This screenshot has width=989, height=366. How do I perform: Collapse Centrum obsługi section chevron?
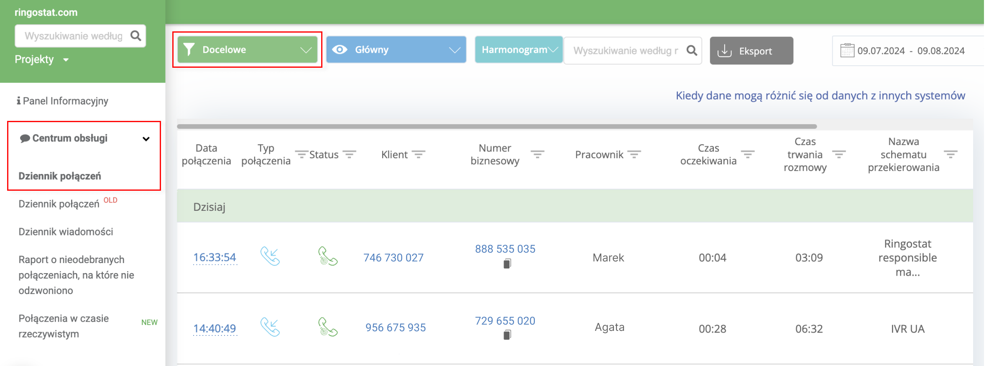[x=146, y=139]
